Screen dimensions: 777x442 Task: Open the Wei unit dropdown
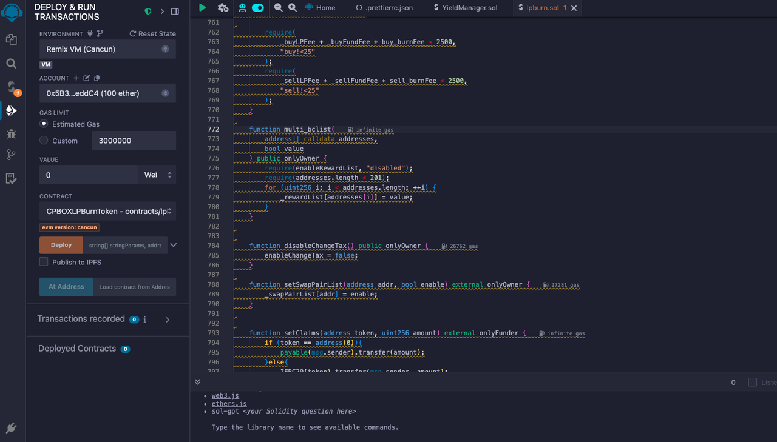(157, 175)
